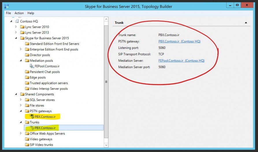Click Office Web Apps Servers folder icon
The width and height of the screenshot is (258, 152).
point(27,133)
